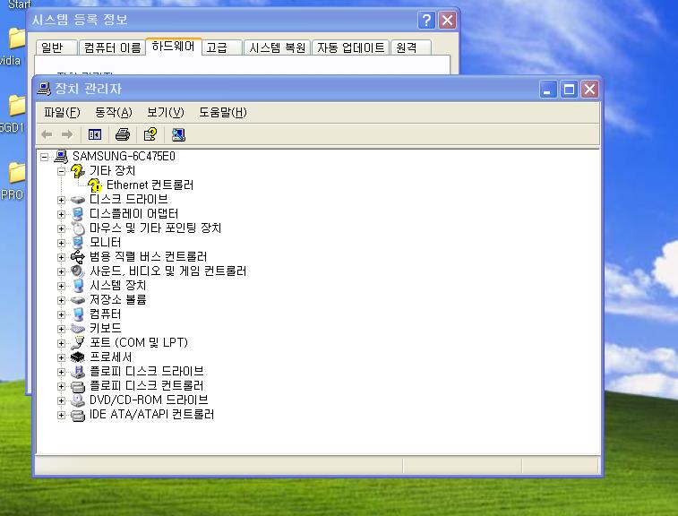
Task: Expand the 프로세서 category
Action: point(61,357)
